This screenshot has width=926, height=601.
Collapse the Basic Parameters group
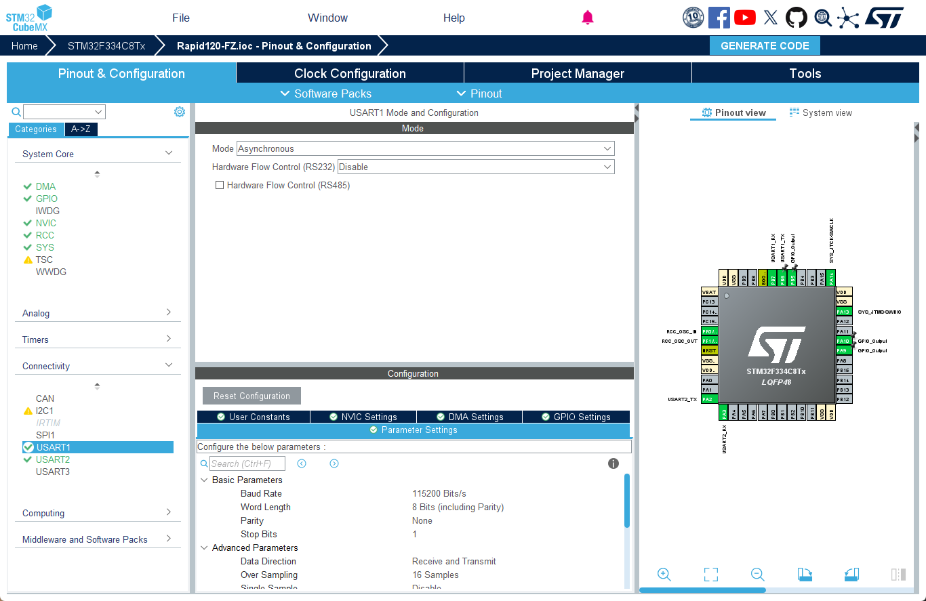204,480
